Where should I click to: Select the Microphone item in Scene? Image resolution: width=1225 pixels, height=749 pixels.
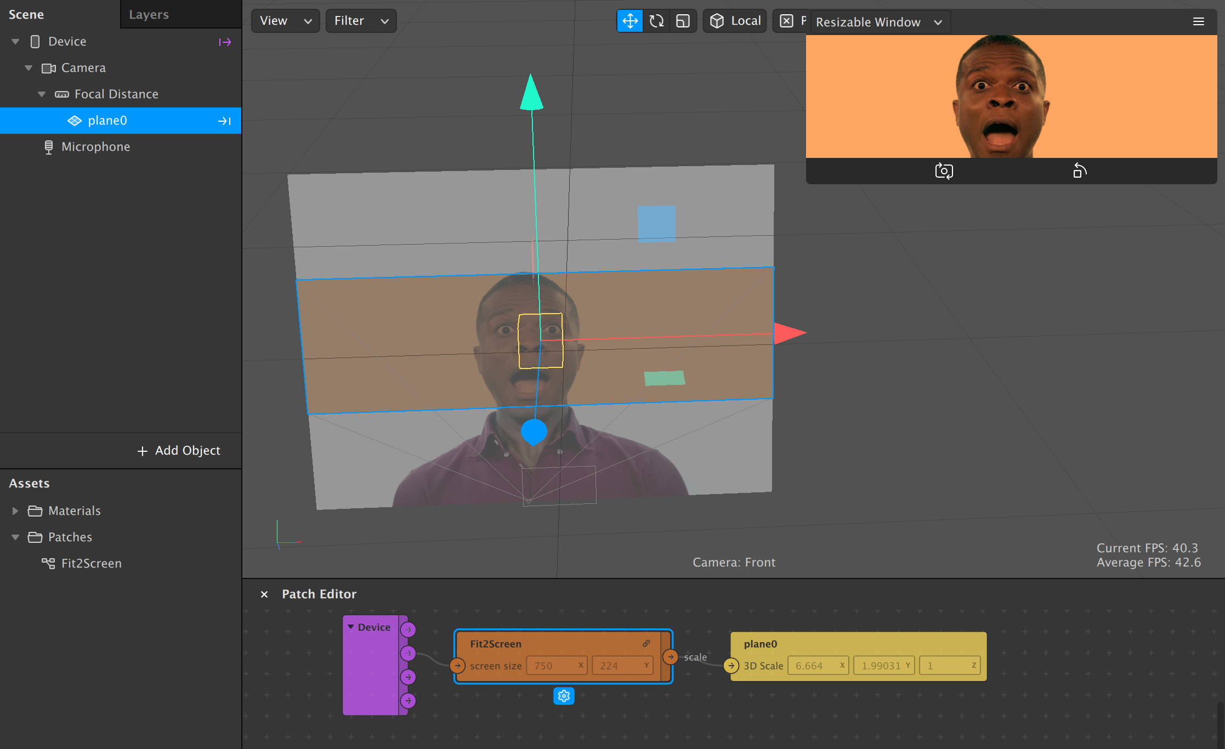pos(95,147)
